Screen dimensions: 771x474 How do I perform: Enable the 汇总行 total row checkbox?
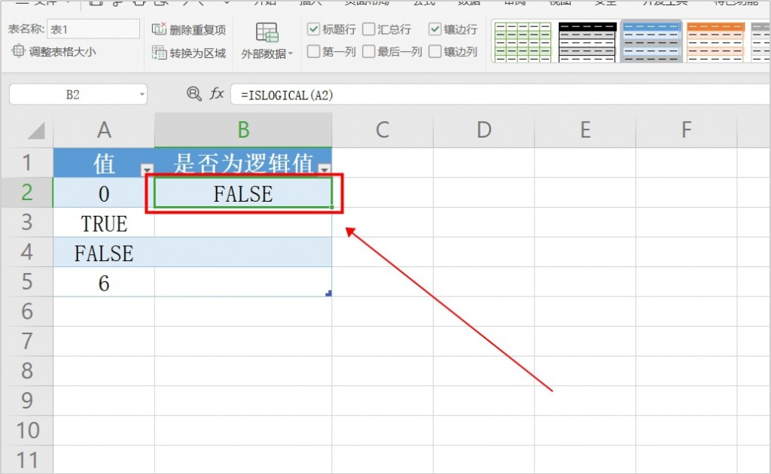(x=368, y=29)
